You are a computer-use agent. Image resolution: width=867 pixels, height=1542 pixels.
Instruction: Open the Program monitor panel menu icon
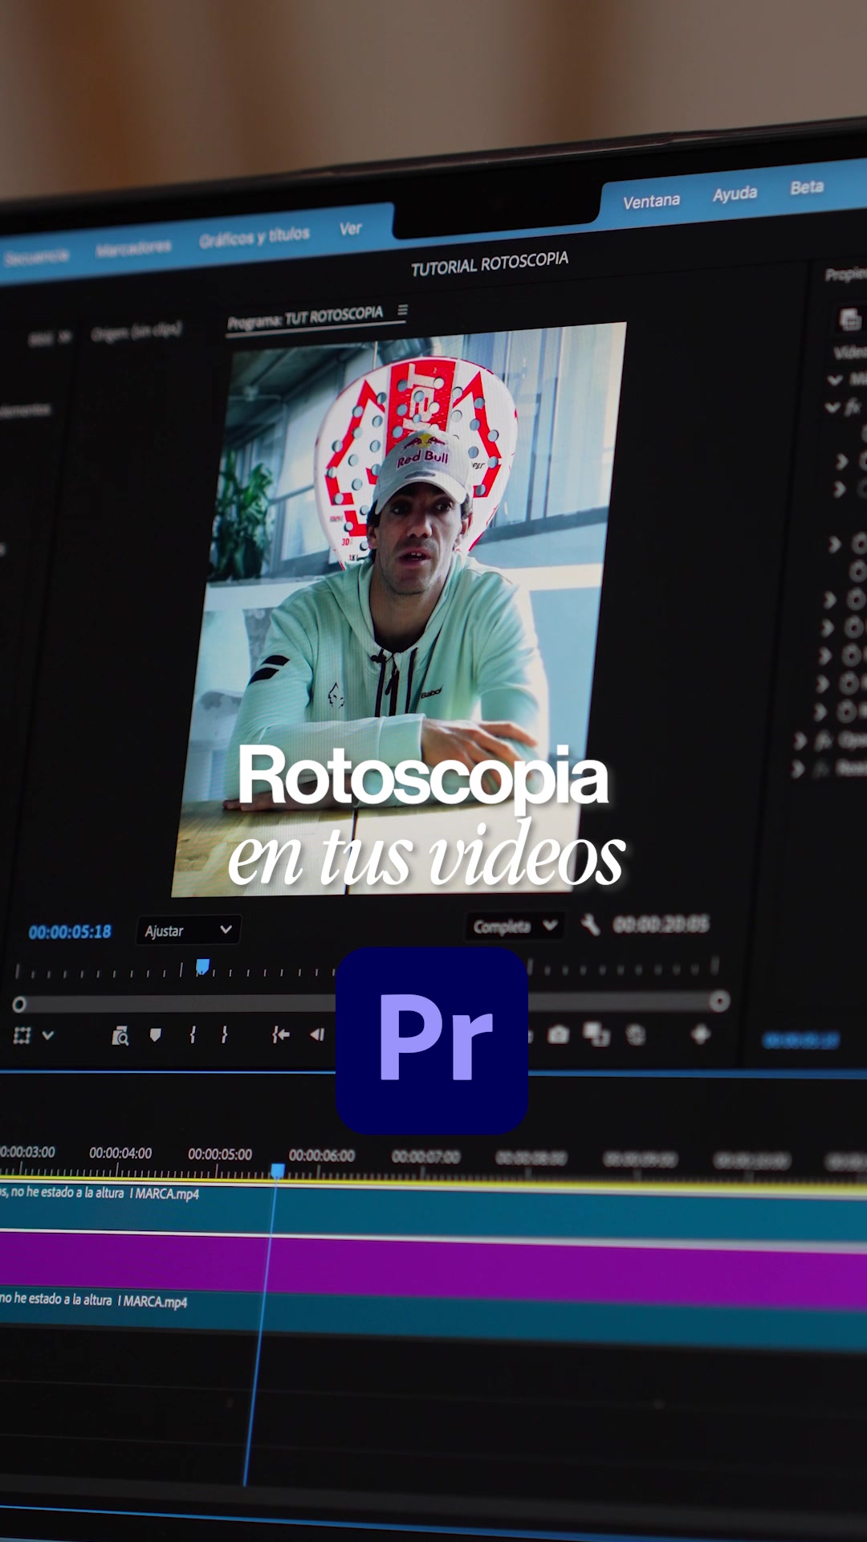[402, 310]
